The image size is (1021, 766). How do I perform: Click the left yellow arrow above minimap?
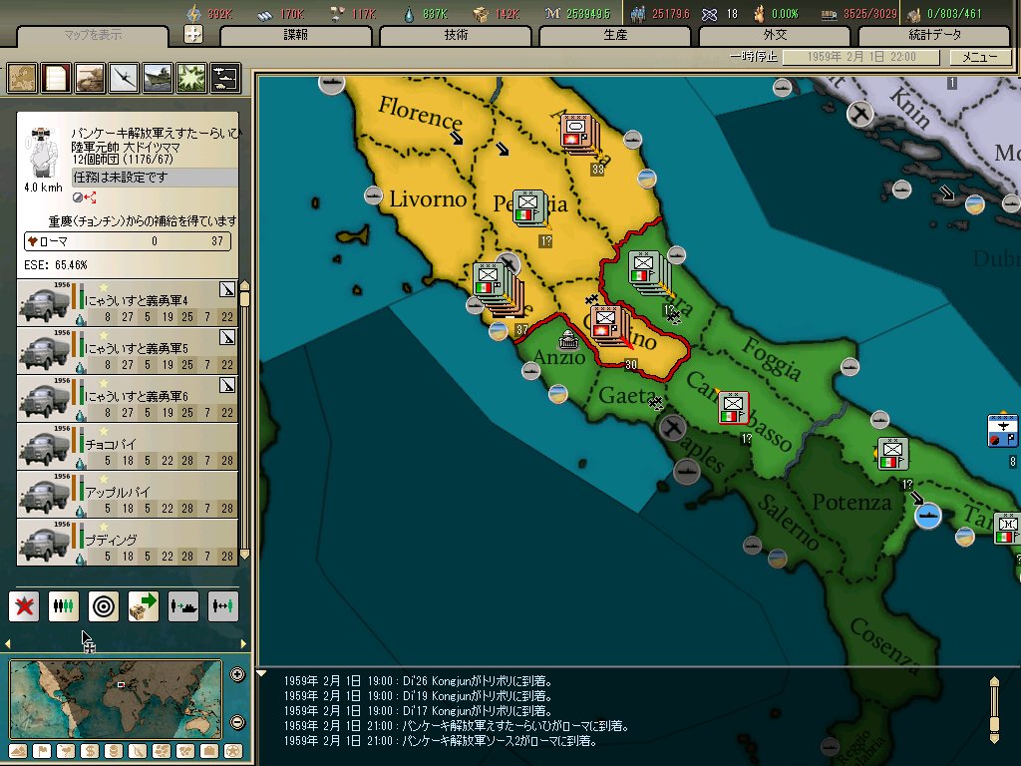[7, 643]
